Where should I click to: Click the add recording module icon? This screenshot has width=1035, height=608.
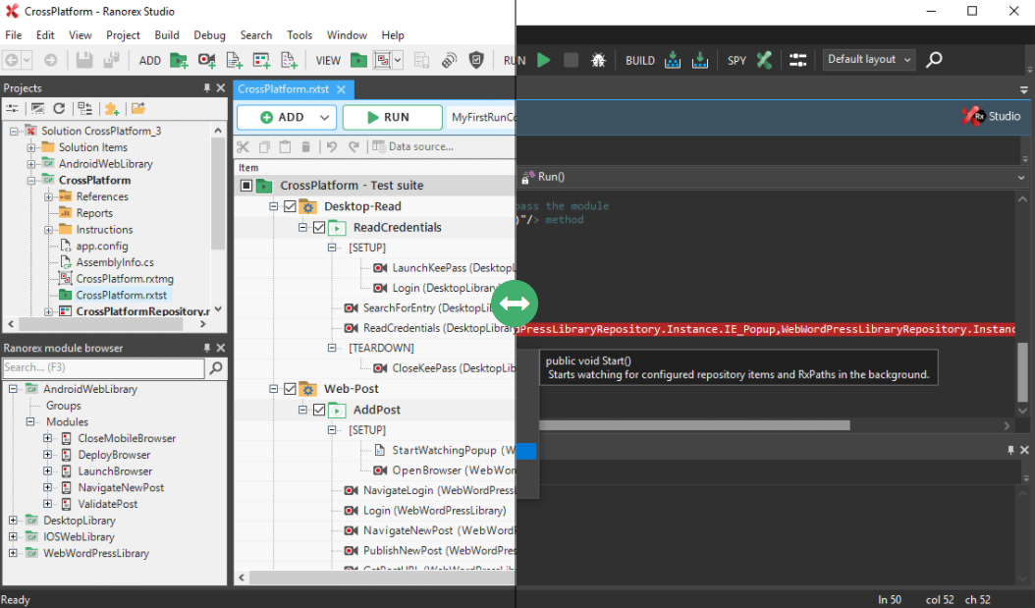(206, 61)
